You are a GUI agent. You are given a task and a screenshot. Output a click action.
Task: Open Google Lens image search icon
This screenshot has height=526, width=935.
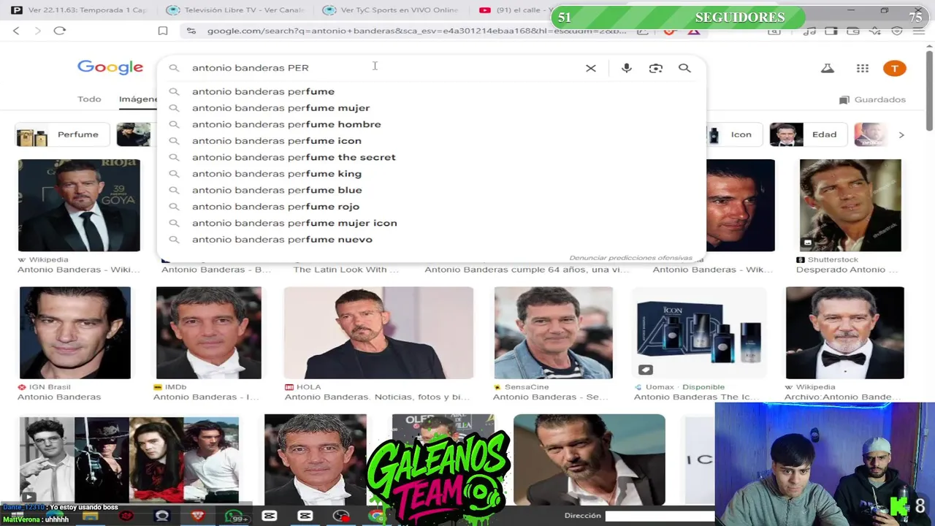(x=656, y=68)
